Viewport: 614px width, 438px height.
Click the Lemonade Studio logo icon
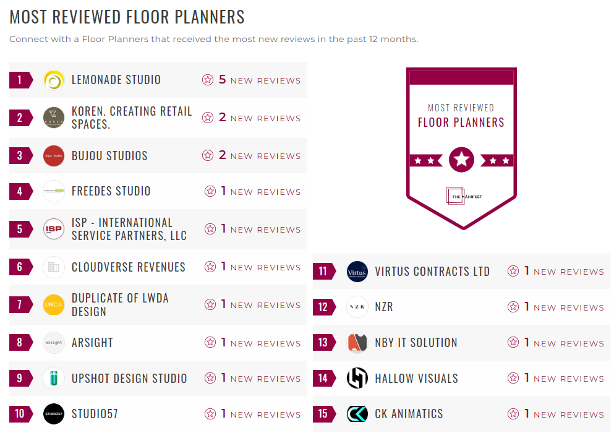(x=54, y=79)
